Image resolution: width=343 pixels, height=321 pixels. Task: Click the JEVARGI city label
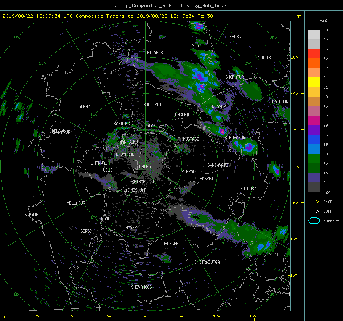point(235,37)
